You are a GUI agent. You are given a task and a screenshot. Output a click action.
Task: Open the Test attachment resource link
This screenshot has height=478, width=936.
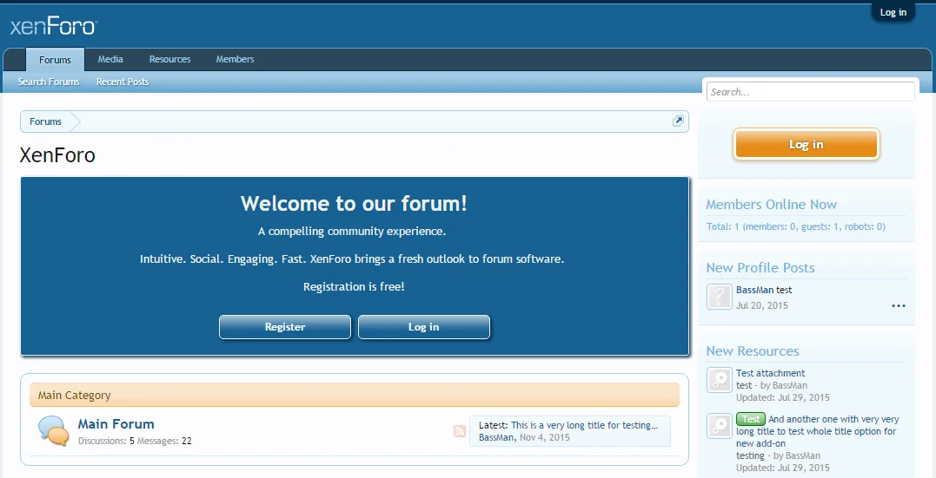click(770, 373)
